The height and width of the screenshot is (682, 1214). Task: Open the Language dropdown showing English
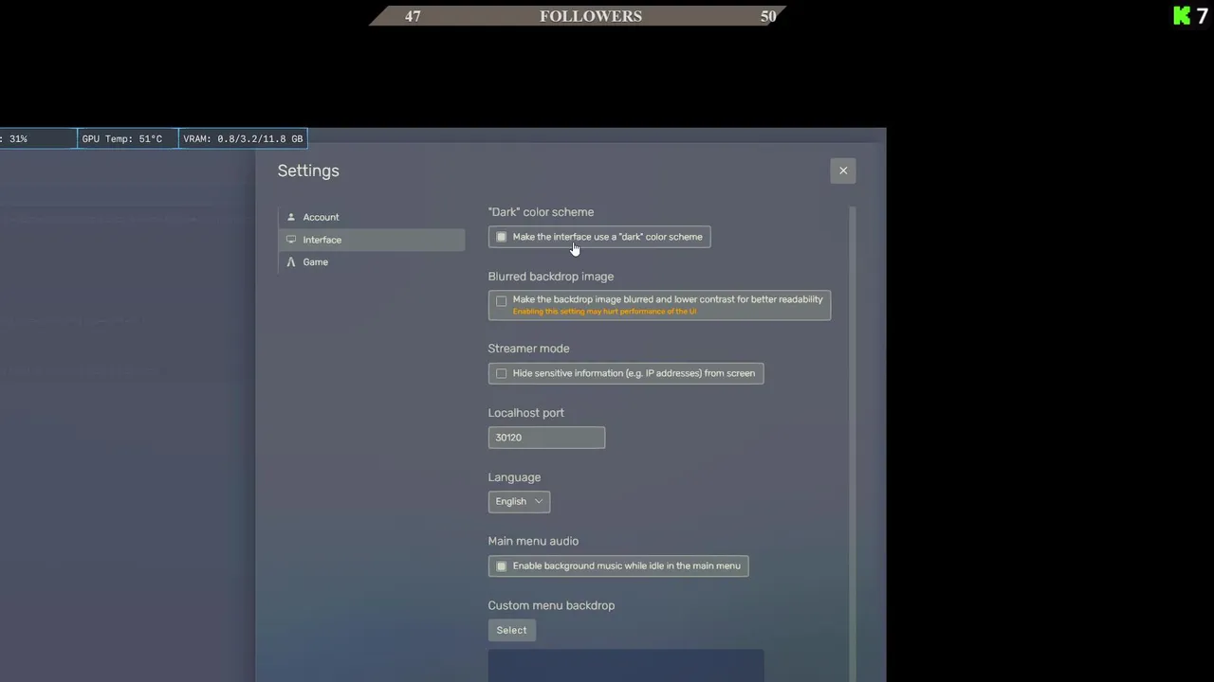519,502
